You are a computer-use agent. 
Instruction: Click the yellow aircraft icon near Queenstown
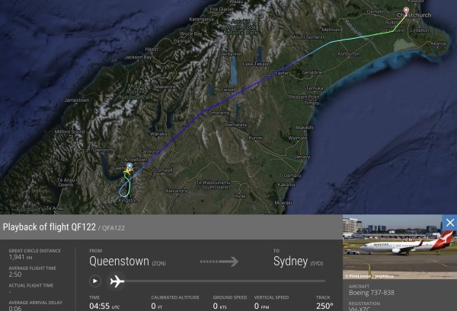127,172
